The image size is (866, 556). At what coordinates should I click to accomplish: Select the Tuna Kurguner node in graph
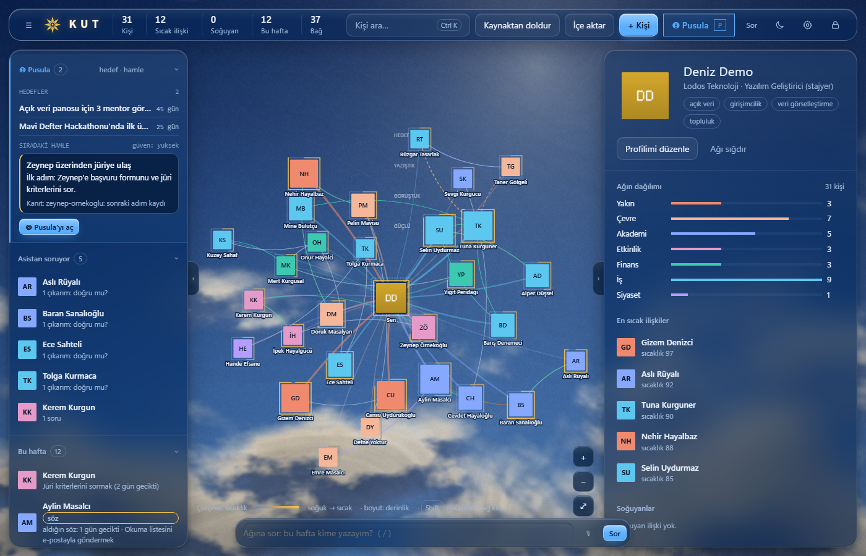point(478,226)
